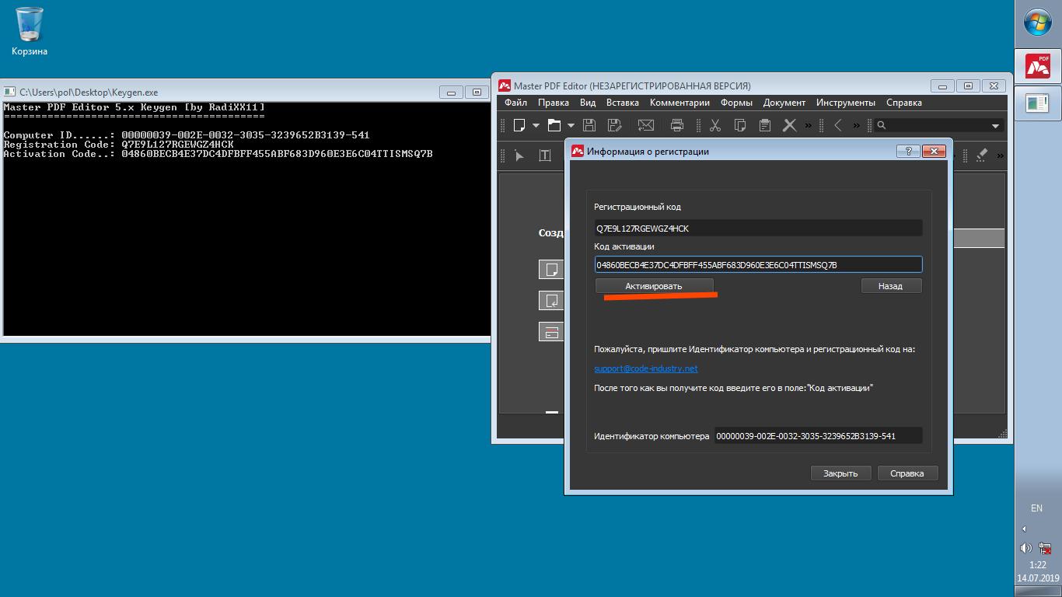Click the Save As icon
The height and width of the screenshot is (597, 1062).
click(614, 125)
